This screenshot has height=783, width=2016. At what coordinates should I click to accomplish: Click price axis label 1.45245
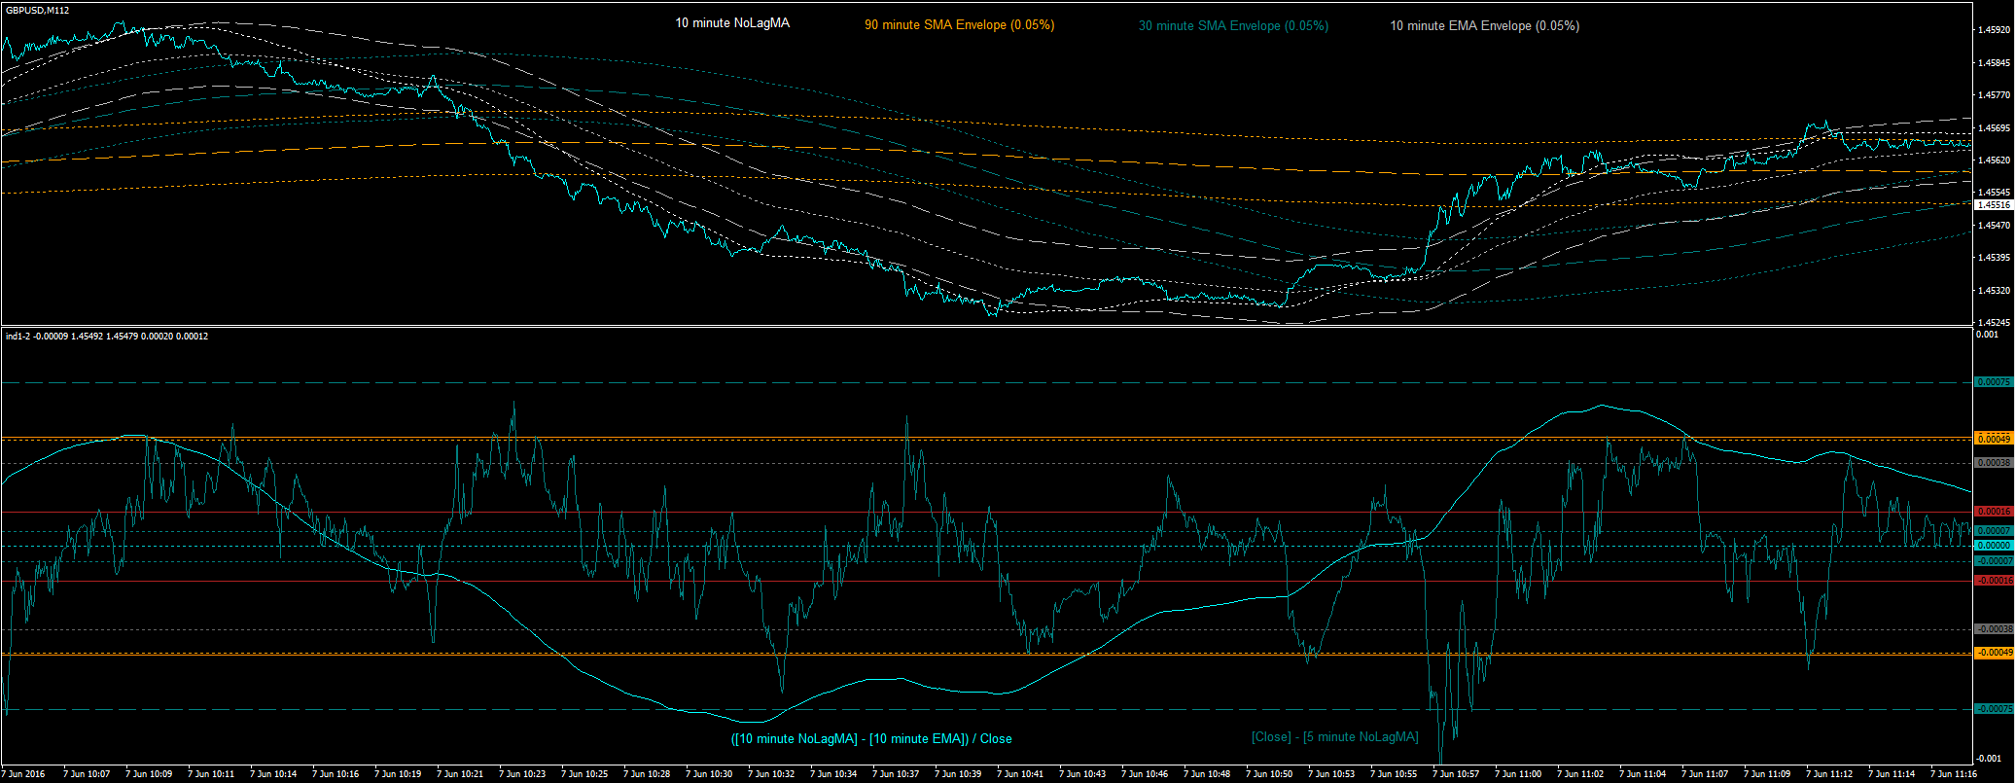coord(1994,323)
